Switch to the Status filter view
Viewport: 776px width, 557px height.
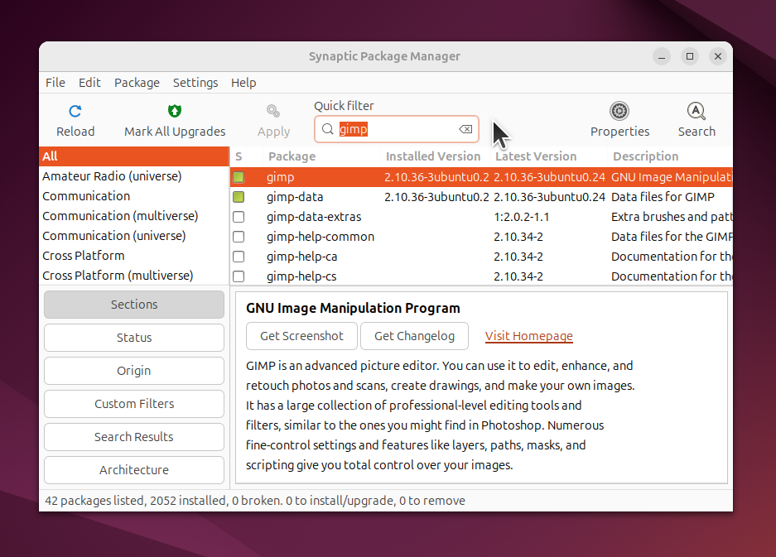click(134, 338)
